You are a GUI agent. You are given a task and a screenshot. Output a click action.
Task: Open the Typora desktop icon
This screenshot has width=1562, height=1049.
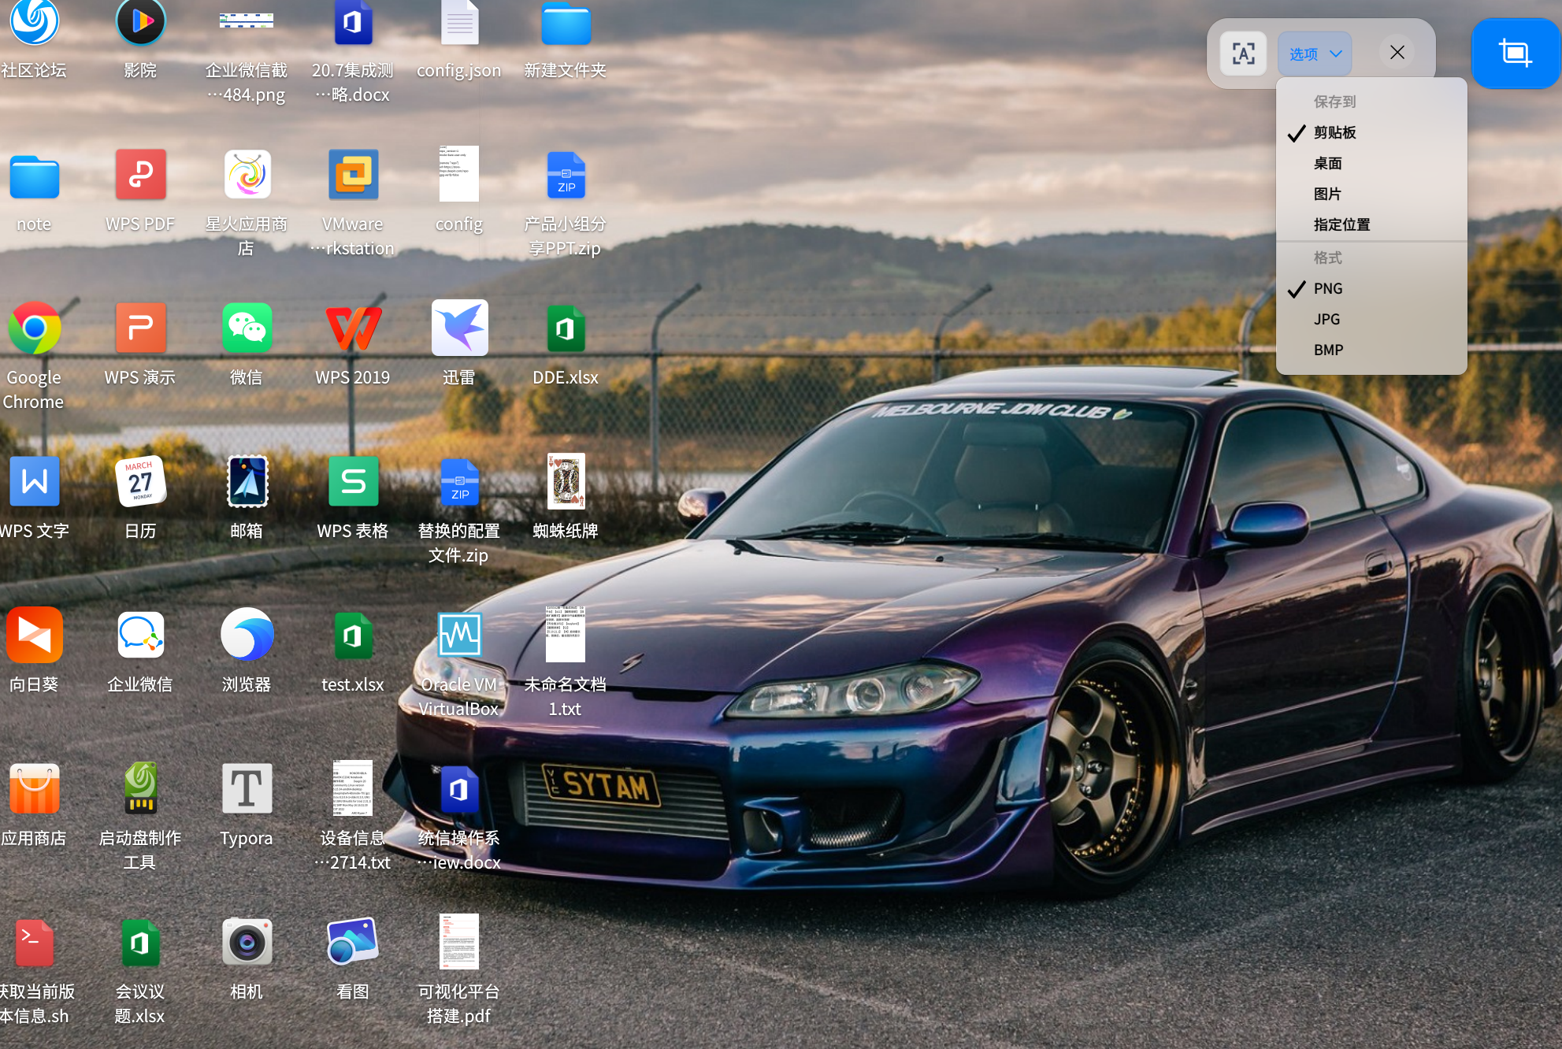247,788
